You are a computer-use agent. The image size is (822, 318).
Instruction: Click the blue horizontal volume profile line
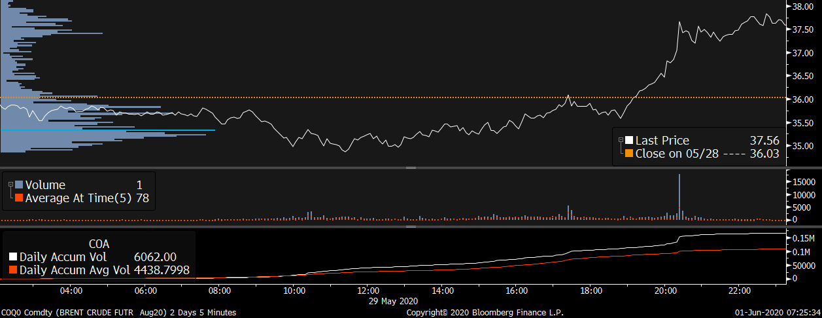(108, 130)
